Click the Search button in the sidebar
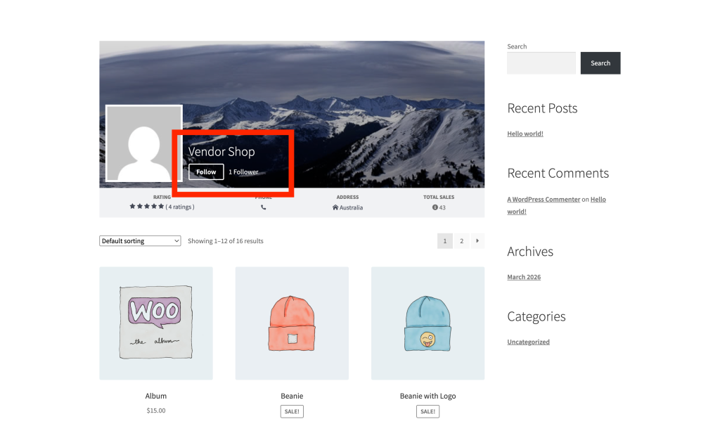The height and width of the screenshot is (426, 720). tap(600, 63)
